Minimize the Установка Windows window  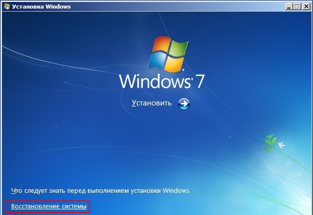288,7
